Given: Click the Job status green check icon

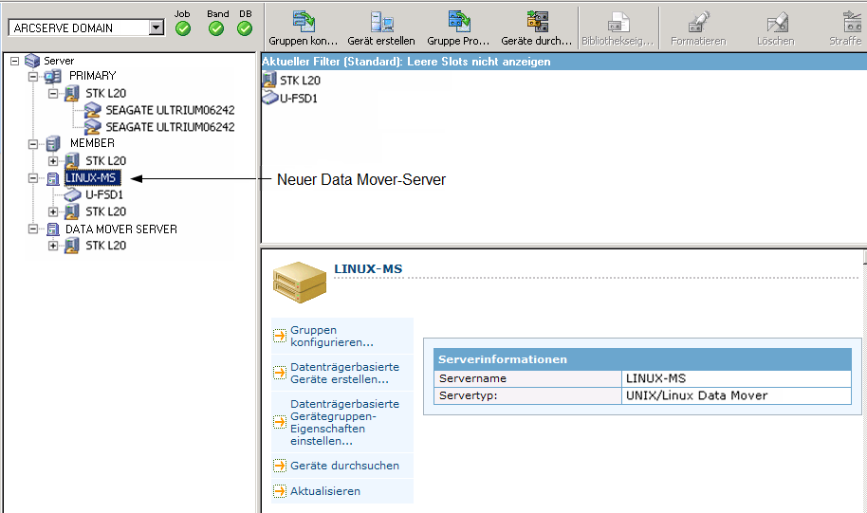Looking at the screenshot, I should [x=183, y=28].
